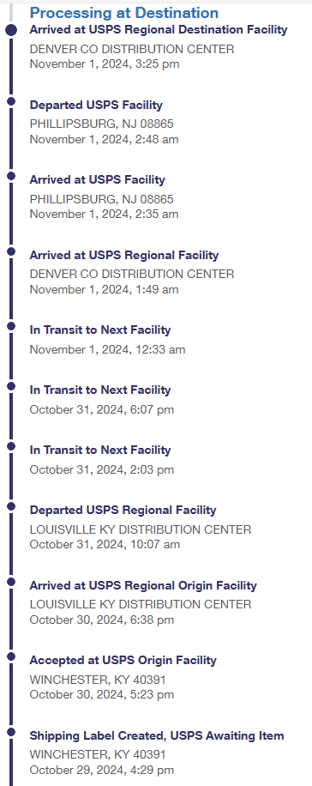The height and width of the screenshot is (786, 312).
Task: Click the Accepted at USPS Origin Facility title
Action: (123, 660)
